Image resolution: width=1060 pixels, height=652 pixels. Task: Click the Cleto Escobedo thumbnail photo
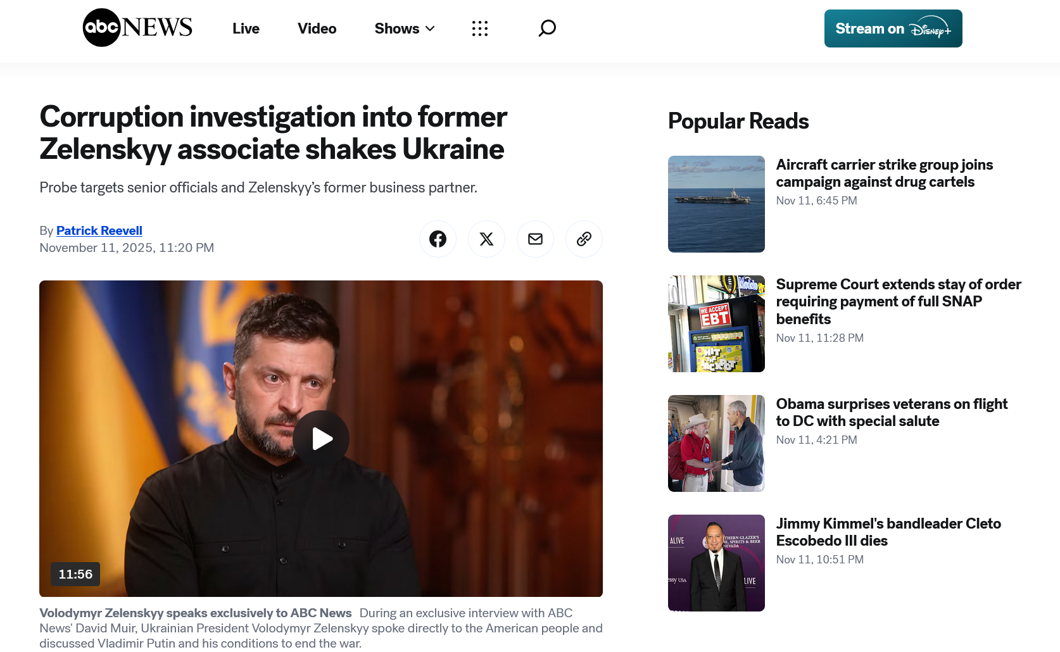pos(716,563)
